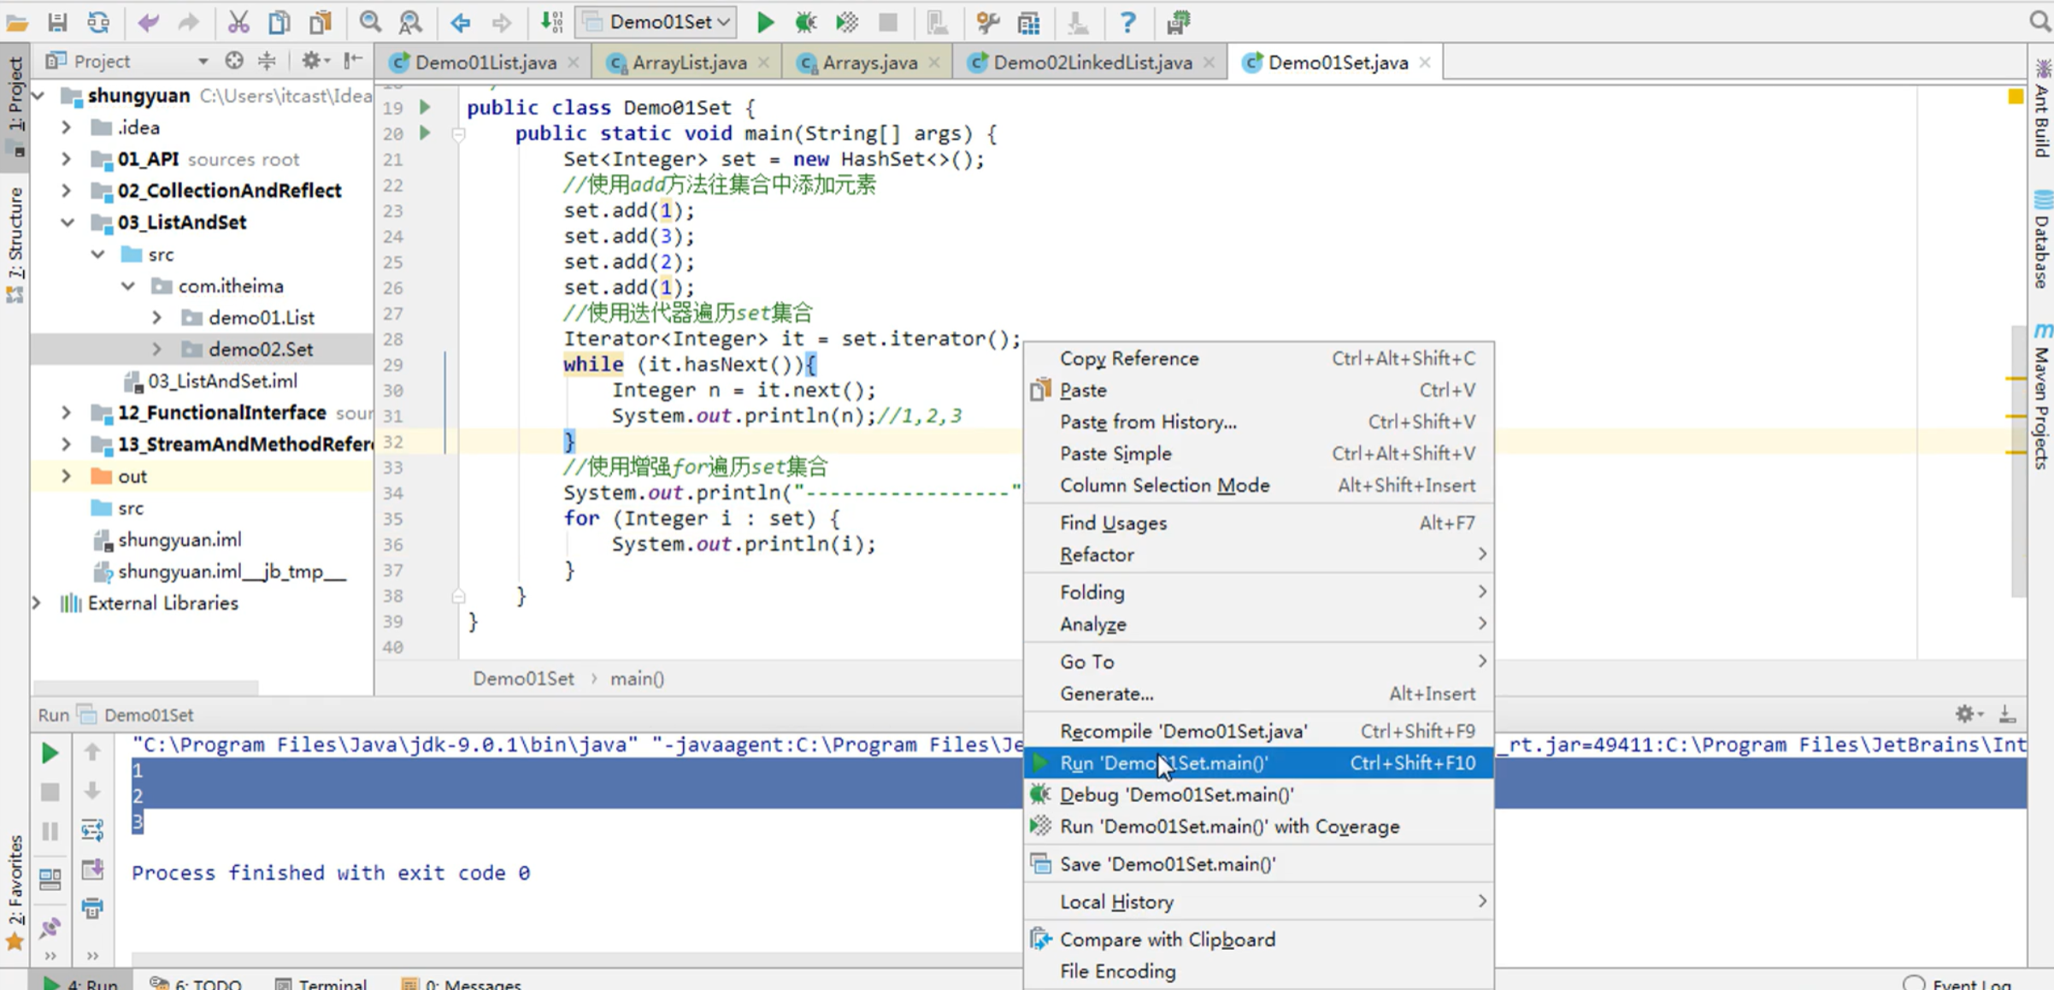Click the Debug bug icon in toolbar
This screenshot has height=990, width=2054.
[805, 22]
